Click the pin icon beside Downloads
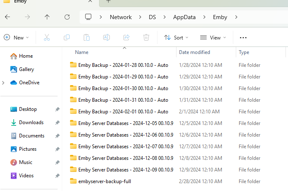 58,122
